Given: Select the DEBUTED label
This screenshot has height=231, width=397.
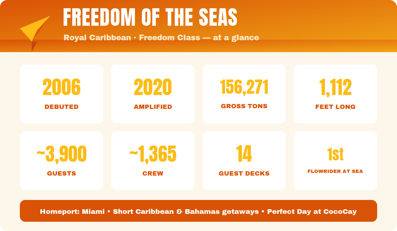Looking at the screenshot, I should (x=62, y=107).
